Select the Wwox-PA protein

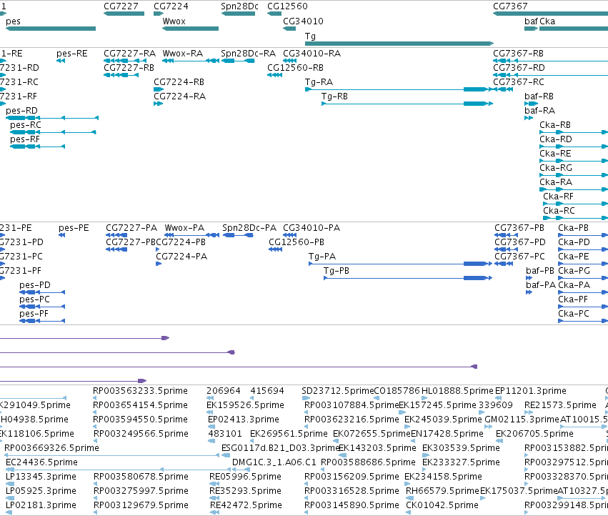point(192,235)
